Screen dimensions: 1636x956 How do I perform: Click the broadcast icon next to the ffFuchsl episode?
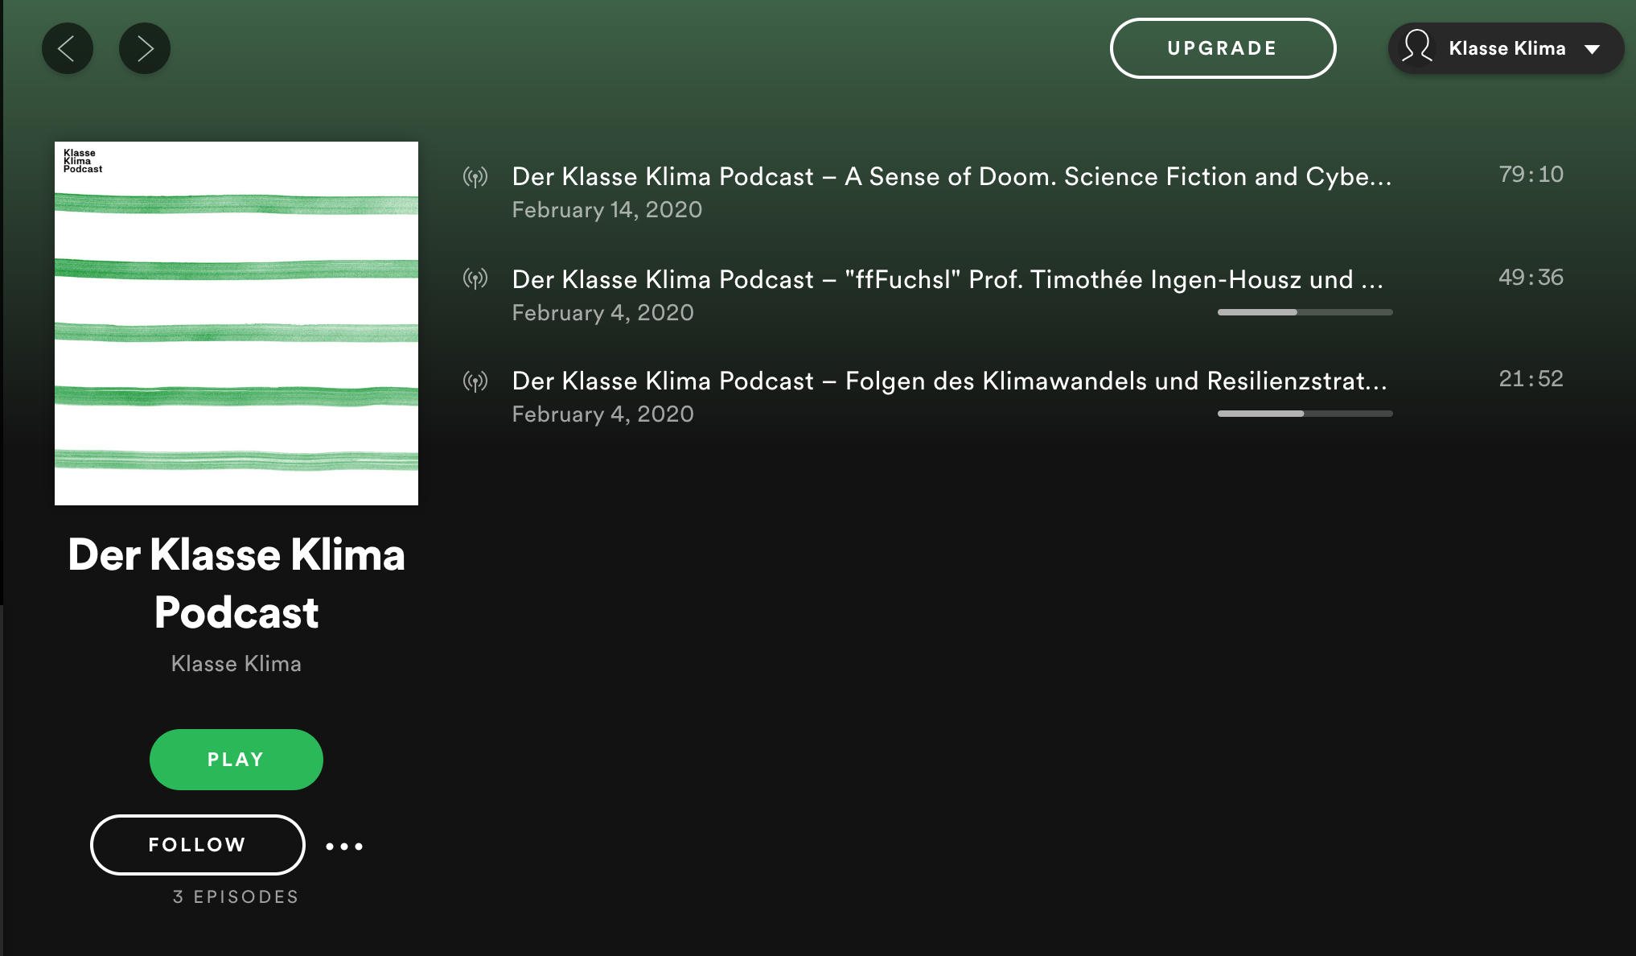click(476, 281)
